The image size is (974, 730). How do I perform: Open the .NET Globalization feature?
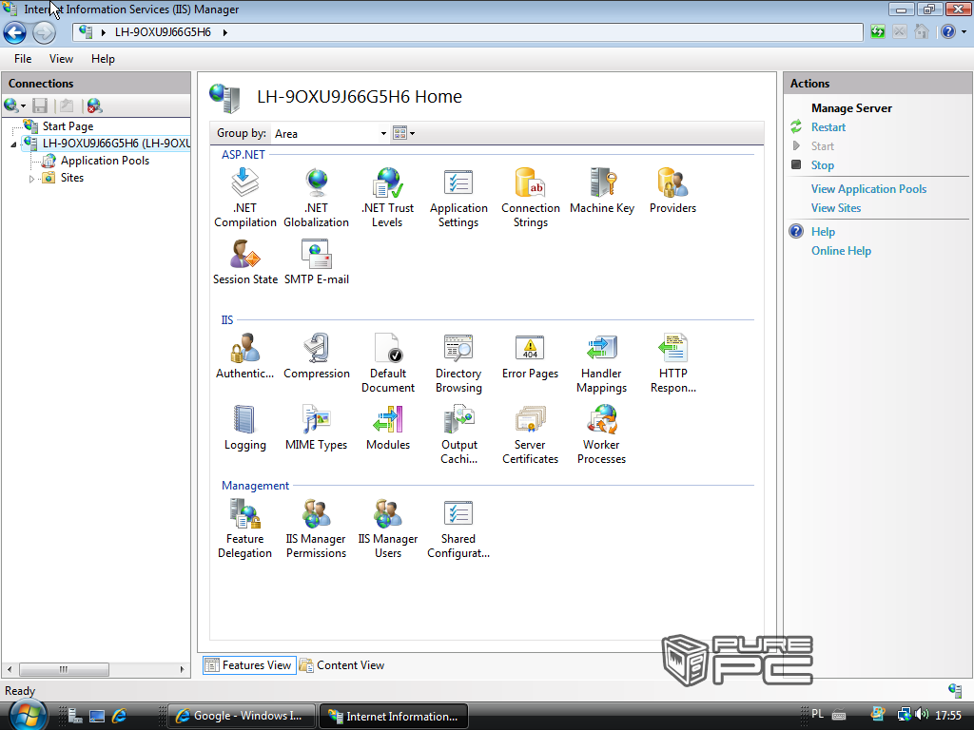pyautogui.click(x=316, y=198)
